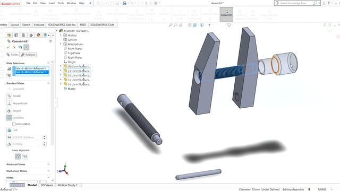
Task: Click the zoom to fit icon
Action: click(x=171, y=25)
